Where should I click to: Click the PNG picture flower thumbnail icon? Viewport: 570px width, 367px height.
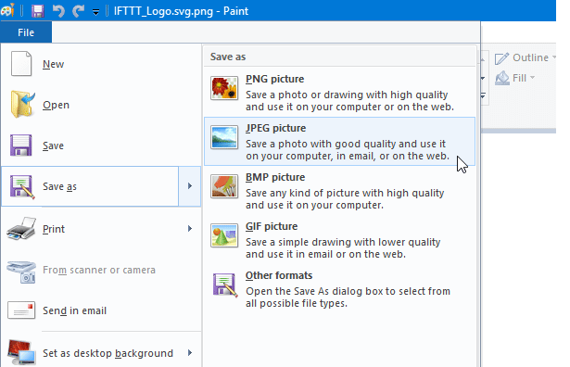[x=224, y=88]
